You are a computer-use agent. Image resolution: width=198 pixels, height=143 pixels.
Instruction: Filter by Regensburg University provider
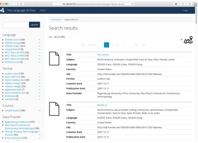[17, 122]
